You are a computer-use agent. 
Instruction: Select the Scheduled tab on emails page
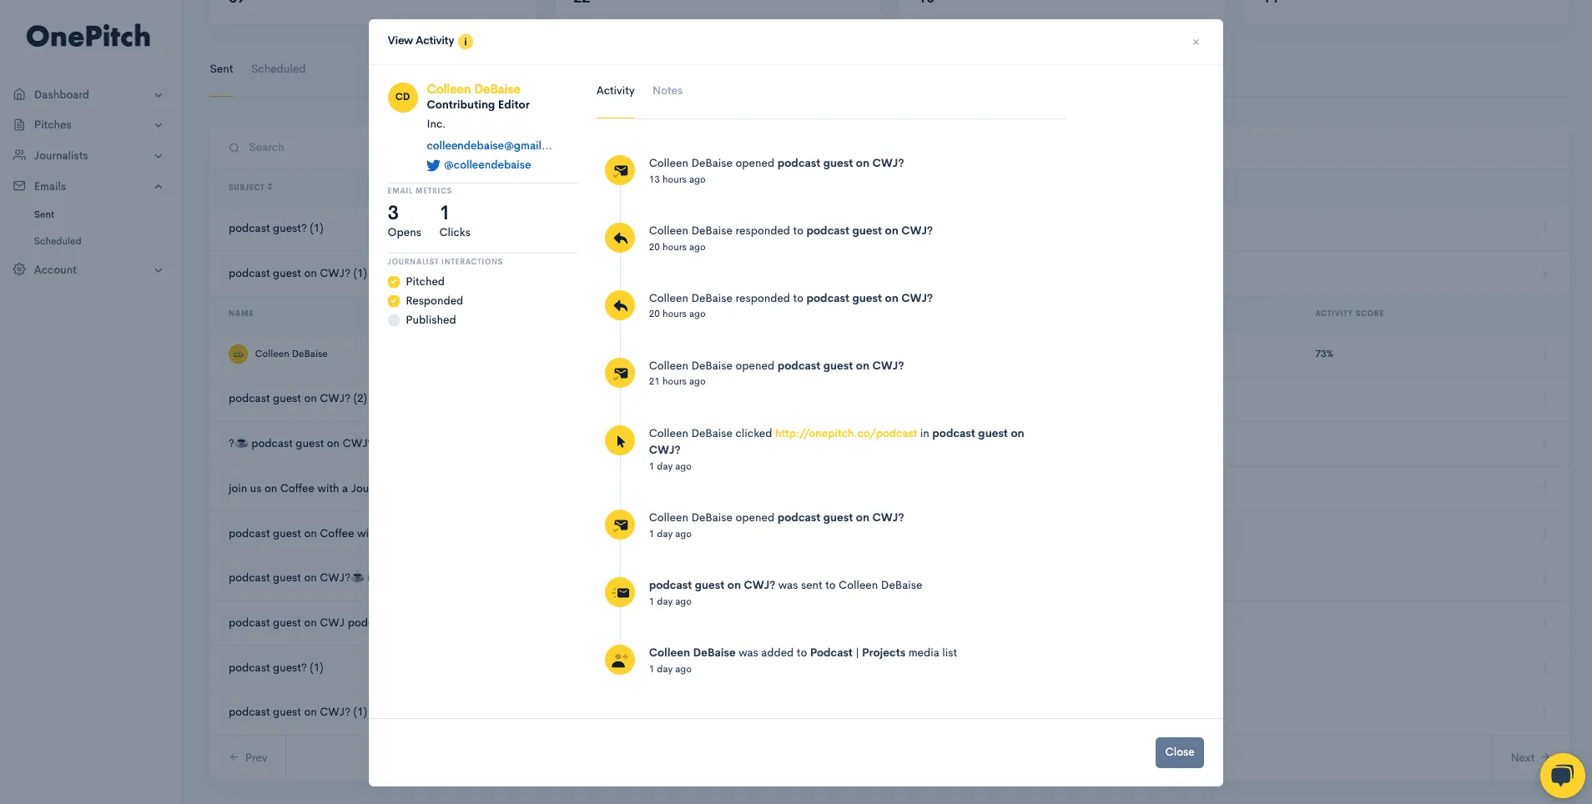tap(278, 69)
